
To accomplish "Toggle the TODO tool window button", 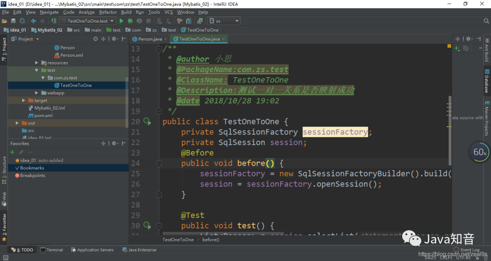I will pos(22,250).
